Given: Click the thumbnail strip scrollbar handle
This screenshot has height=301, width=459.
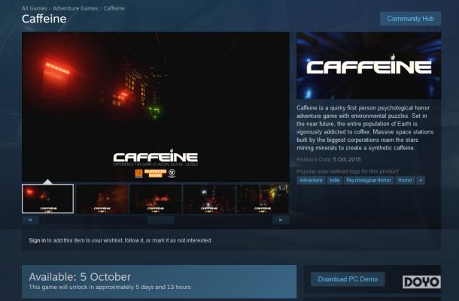Looking at the screenshot, I should point(160,220).
